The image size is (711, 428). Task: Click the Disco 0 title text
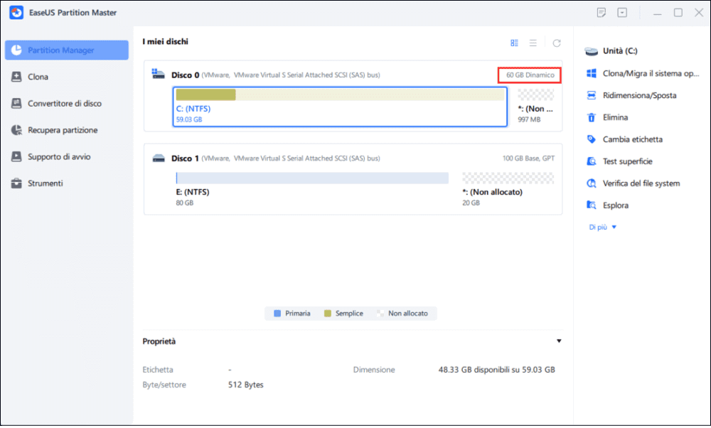pos(185,75)
